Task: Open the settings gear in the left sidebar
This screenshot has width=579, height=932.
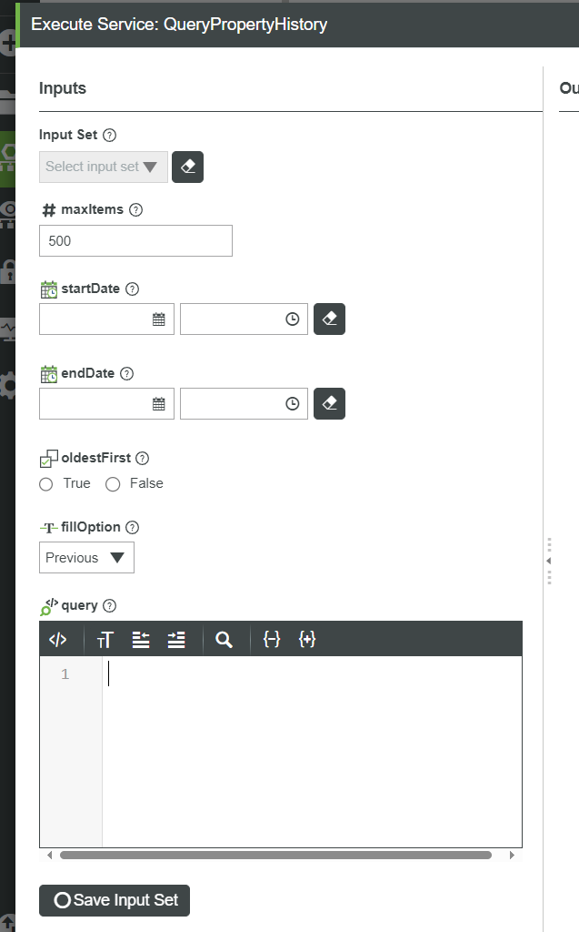Action: coord(7,385)
